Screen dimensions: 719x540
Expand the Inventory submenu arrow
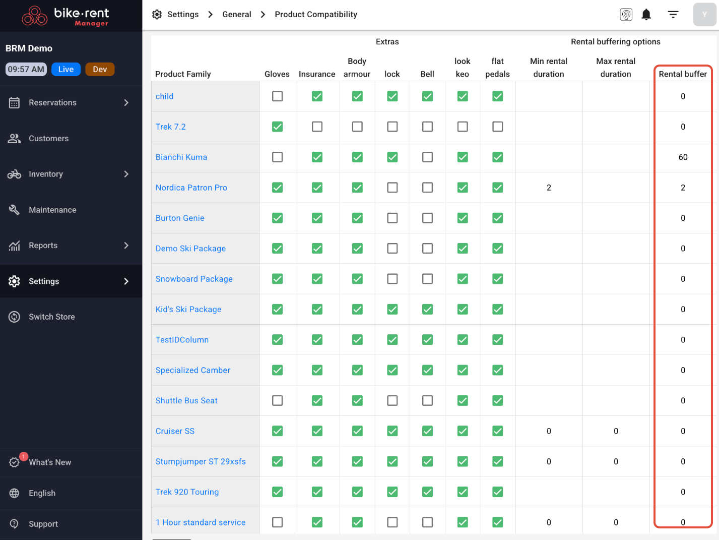click(x=126, y=174)
